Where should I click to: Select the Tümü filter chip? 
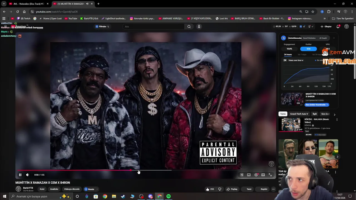click(x=283, y=114)
